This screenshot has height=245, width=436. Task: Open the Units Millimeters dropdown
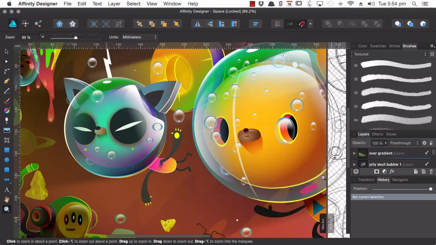pos(139,37)
